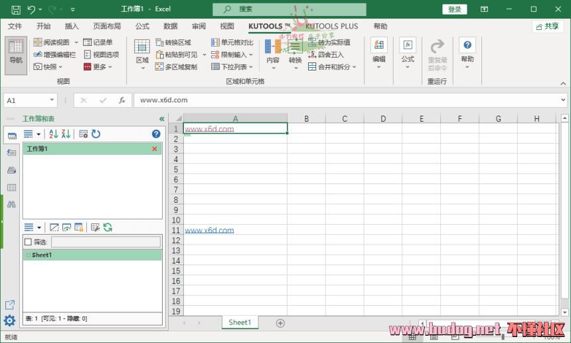The image size is (571, 343).
Task: Open the Name Manager sidebar icon
Action: pyautogui.click(x=11, y=170)
